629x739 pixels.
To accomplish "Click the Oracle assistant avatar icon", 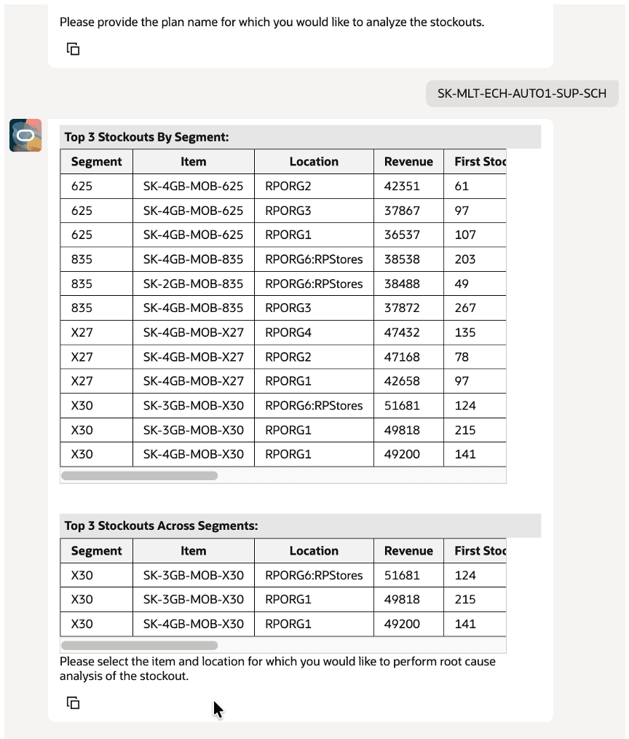I will point(25,135).
